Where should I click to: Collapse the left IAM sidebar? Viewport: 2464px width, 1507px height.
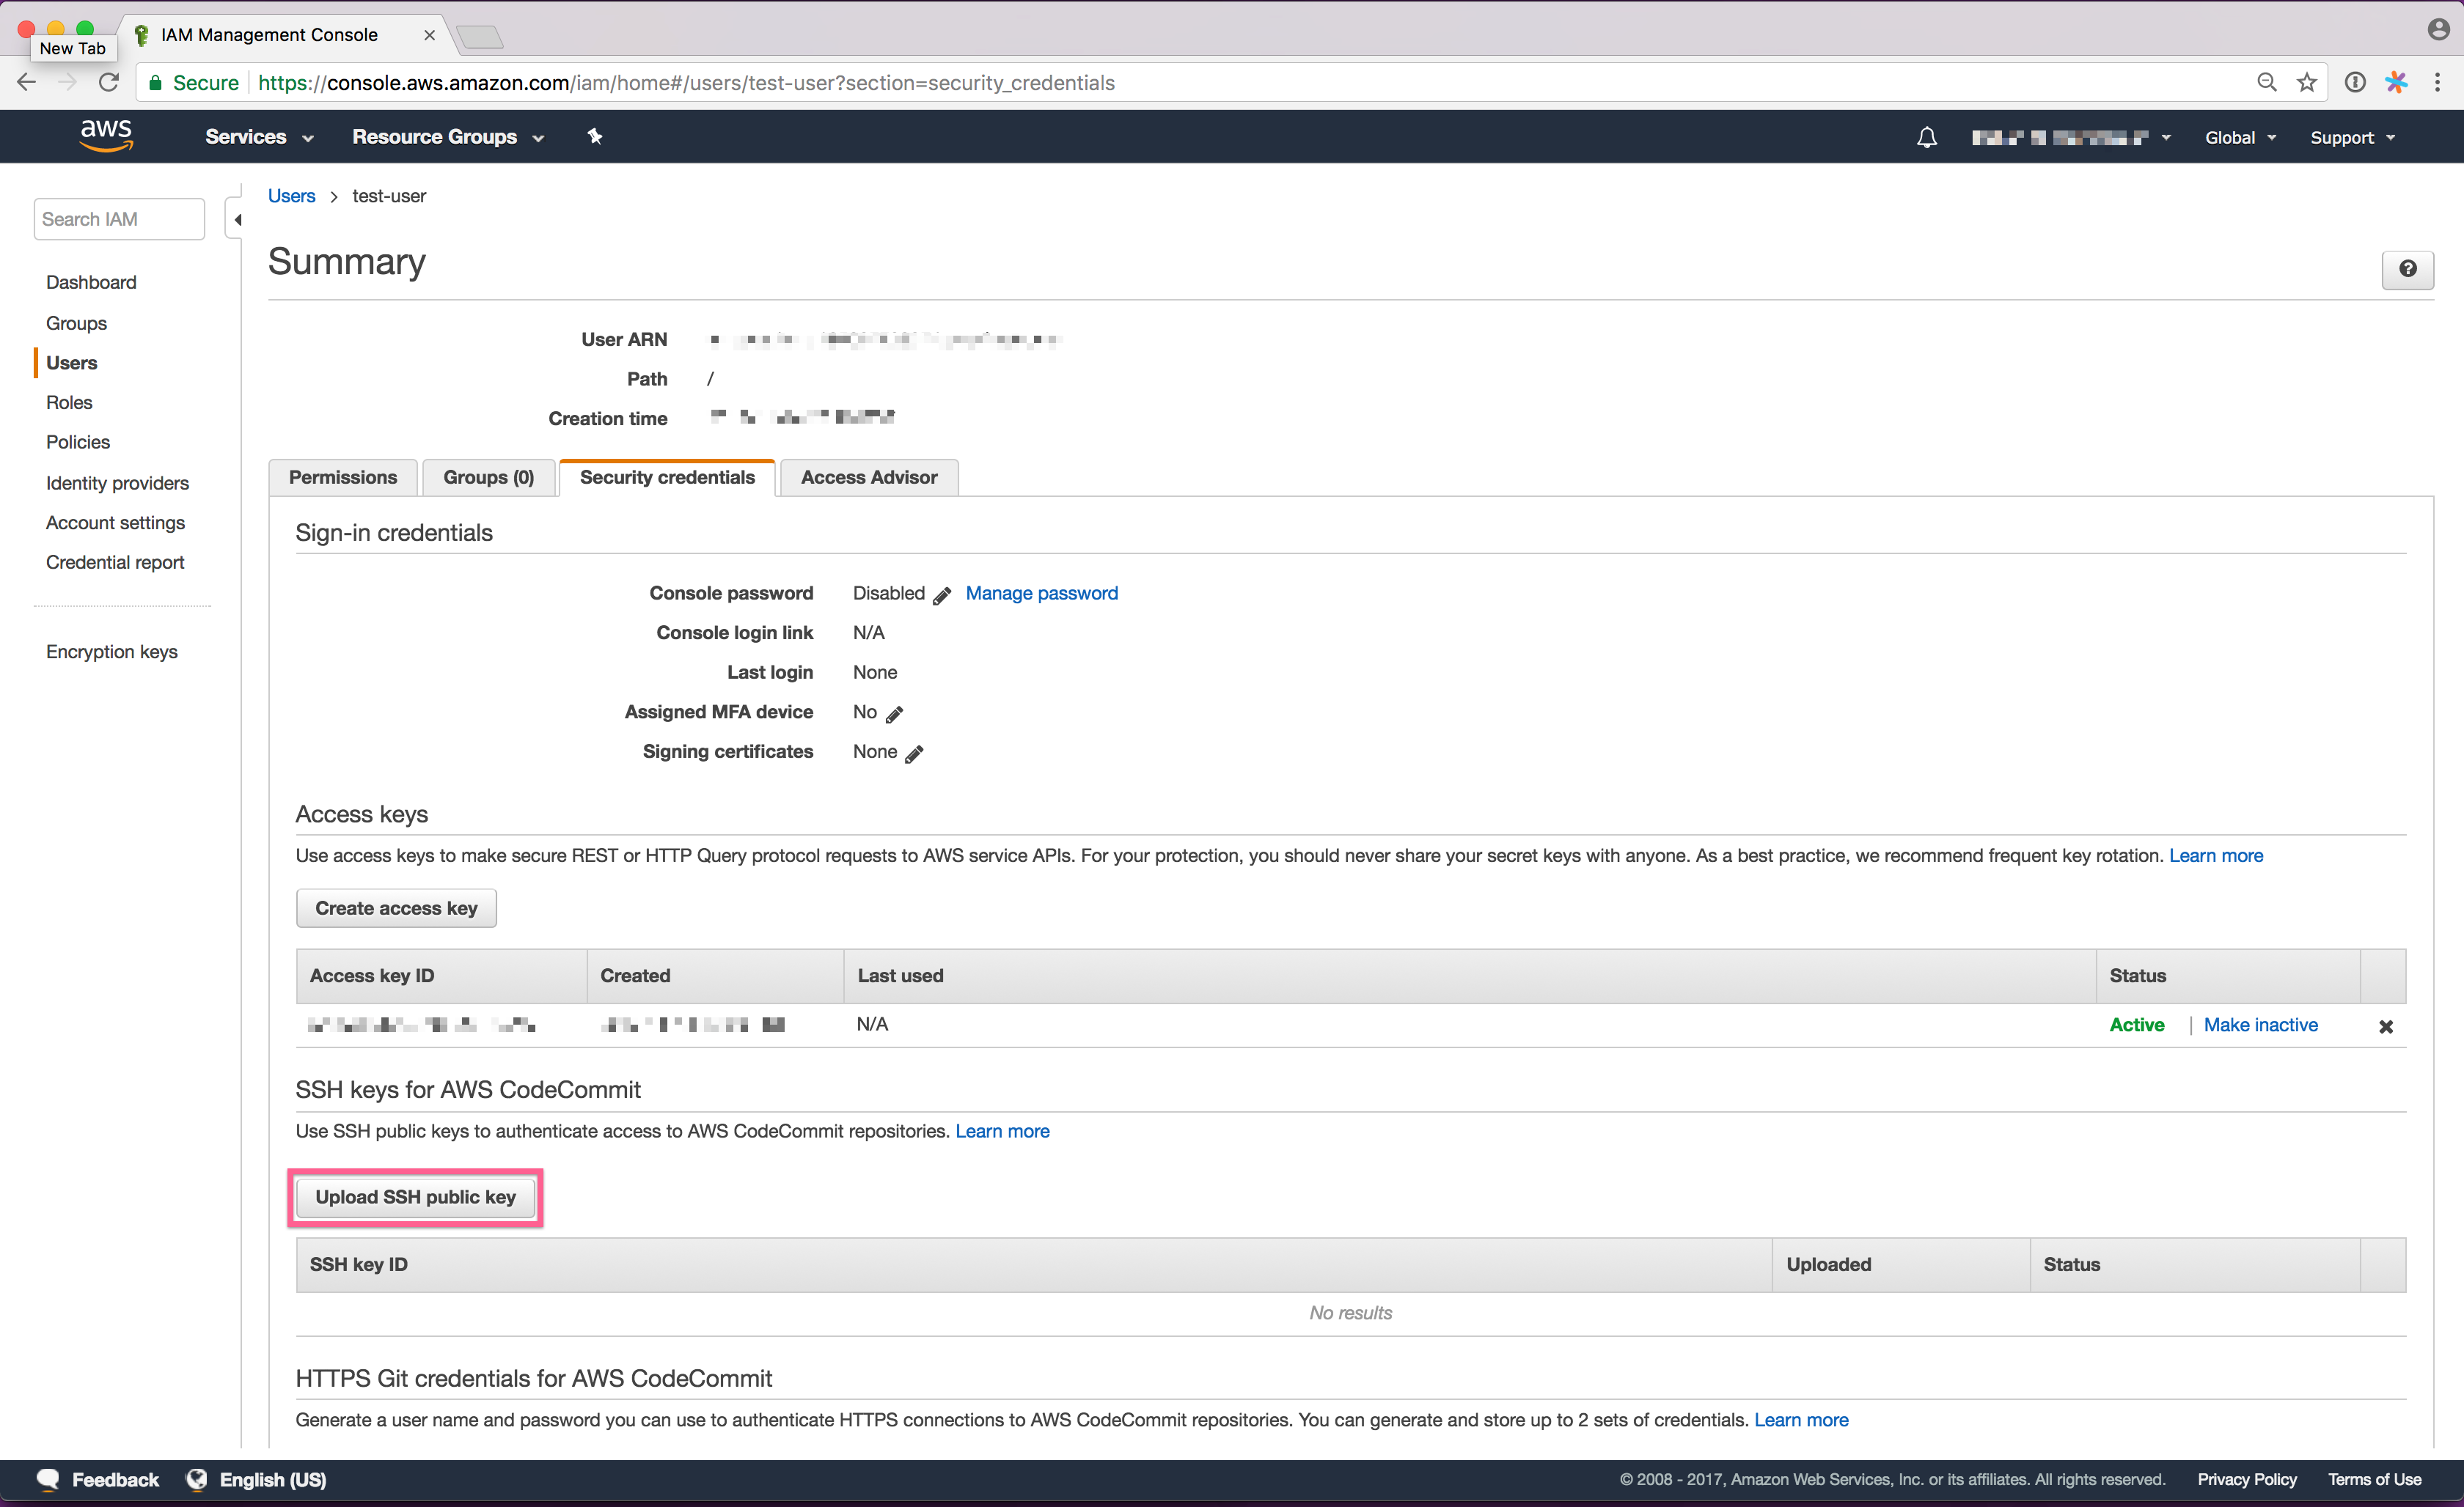pyautogui.click(x=237, y=219)
